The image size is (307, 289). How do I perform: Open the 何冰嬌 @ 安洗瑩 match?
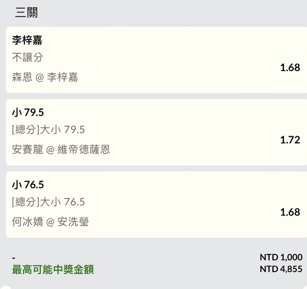(x=50, y=222)
